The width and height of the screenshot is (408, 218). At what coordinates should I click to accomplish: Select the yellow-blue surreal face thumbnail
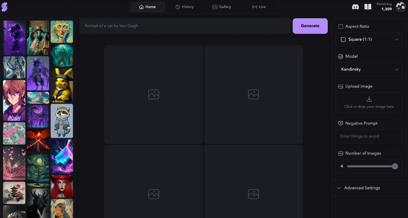click(62, 32)
